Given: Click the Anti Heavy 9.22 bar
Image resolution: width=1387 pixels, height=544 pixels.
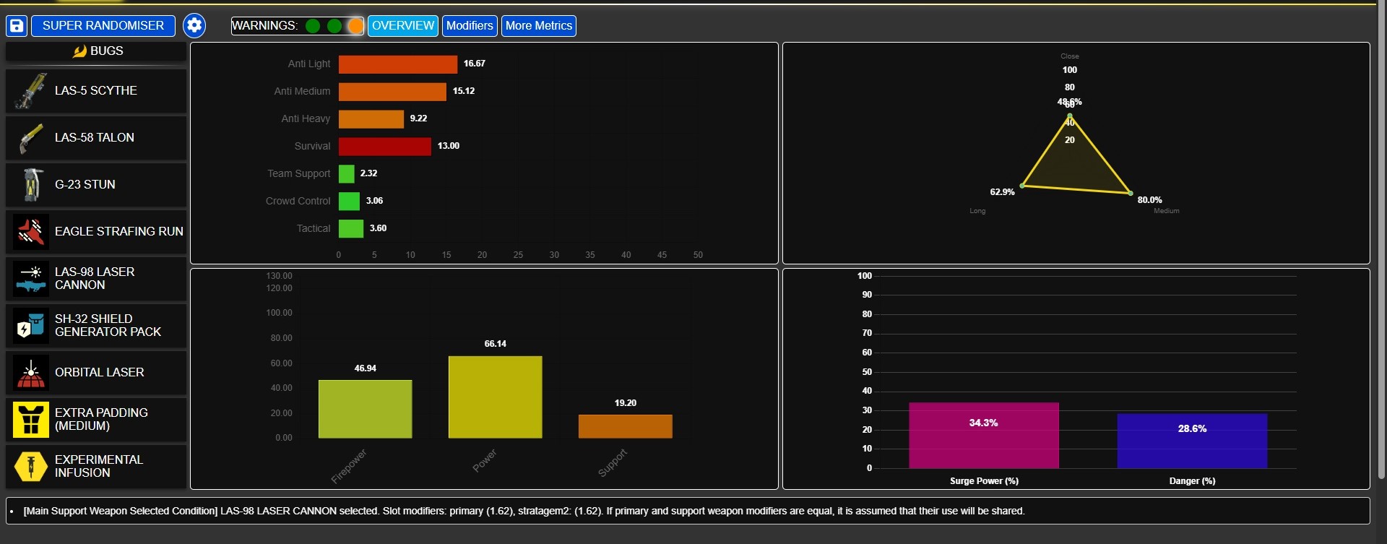Looking at the screenshot, I should click(x=371, y=119).
